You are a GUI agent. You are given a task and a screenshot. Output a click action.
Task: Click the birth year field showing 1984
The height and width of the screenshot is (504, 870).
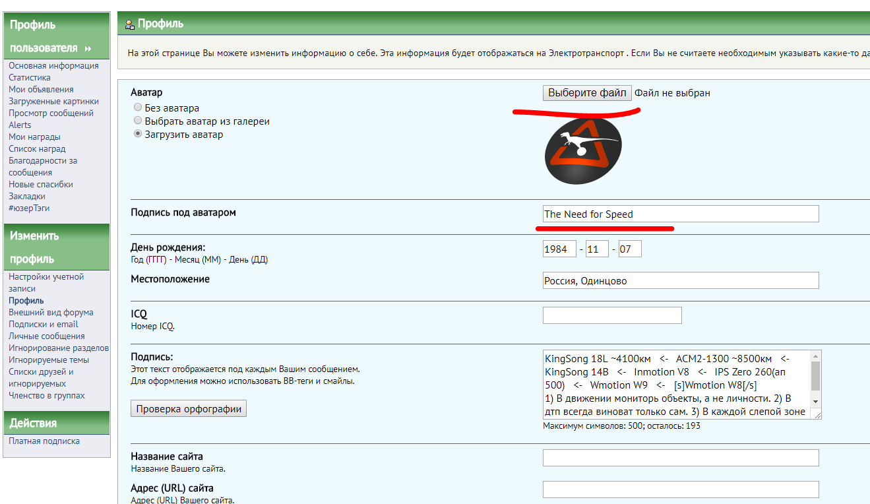coord(559,249)
